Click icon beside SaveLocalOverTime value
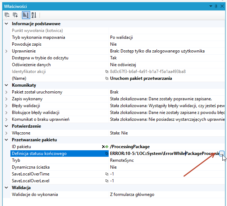Image resolution: width=227 pixels, height=206 pixels. coord(107,174)
